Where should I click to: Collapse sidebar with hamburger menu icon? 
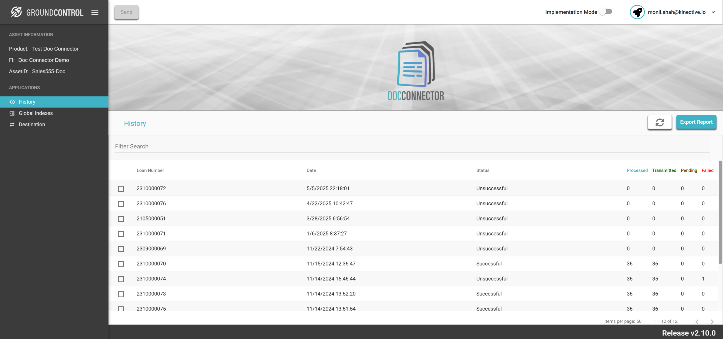pyautogui.click(x=95, y=12)
